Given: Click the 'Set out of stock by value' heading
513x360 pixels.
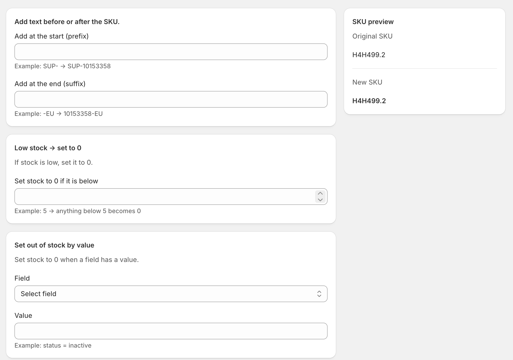Looking at the screenshot, I should coord(54,245).
